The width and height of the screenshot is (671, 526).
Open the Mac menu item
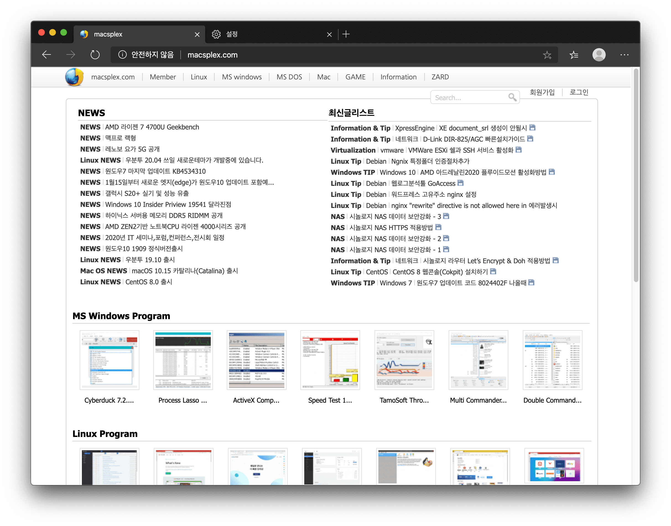point(324,77)
